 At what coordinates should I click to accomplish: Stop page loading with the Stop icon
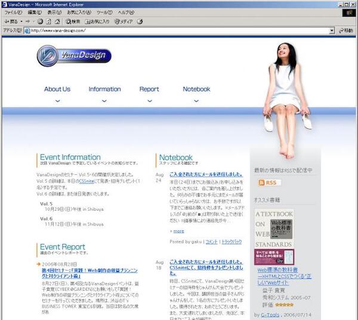point(40,21)
